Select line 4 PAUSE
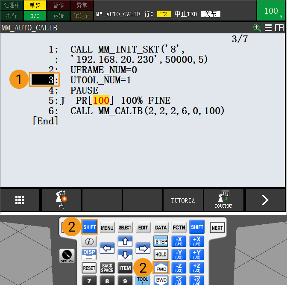287x285 pixels. pyautogui.click(x=85, y=90)
